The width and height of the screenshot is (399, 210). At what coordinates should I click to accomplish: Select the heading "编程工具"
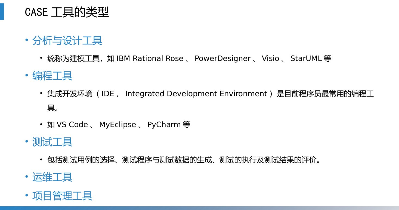click(52, 76)
